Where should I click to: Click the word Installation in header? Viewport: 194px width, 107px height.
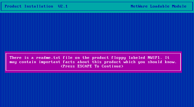tap(39, 6)
